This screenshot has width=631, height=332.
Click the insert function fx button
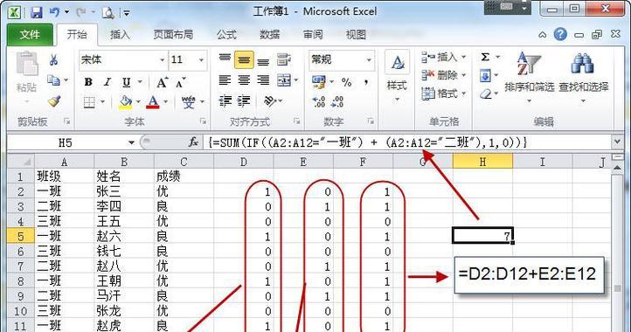[x=193, y=142]
